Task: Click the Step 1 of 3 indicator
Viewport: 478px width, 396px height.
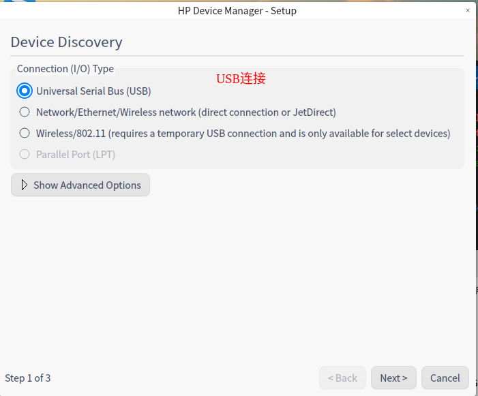Action: pos(28,378)
